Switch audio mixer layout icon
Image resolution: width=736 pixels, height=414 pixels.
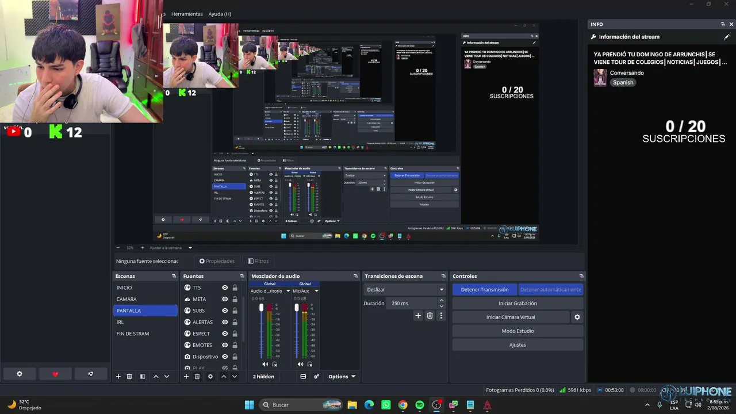click(x=303, y=377)
